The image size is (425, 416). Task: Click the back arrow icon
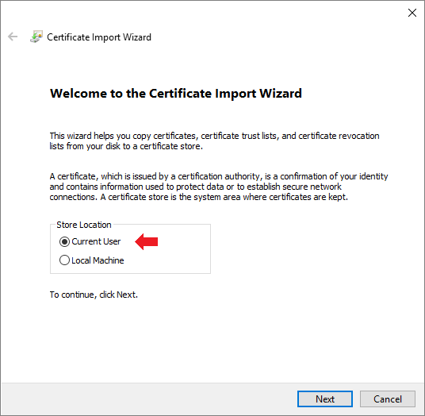pyautogui.click(x=13, y=37)
